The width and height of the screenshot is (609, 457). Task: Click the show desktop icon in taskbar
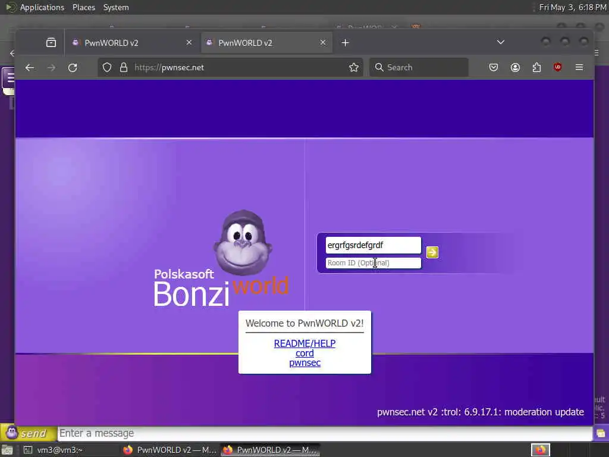point(7,450)
